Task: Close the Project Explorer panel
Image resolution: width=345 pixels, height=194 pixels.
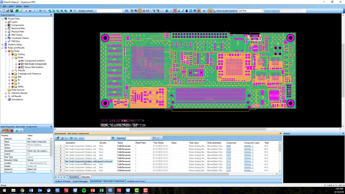Action: (51, 15)
